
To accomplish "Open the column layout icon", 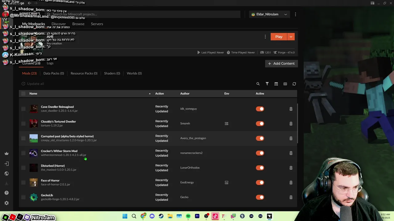I will [285, 84].
